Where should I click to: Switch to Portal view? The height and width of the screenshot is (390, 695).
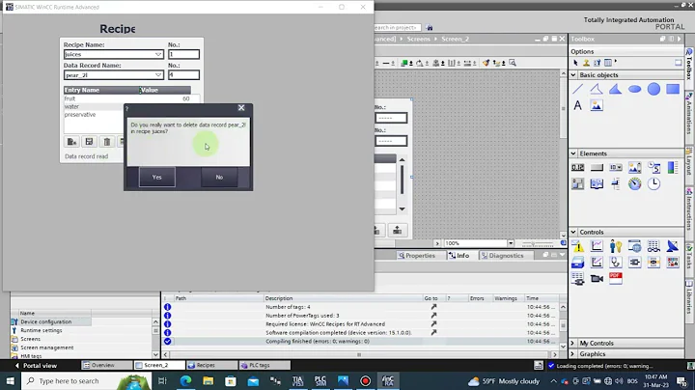[x=36, y=366]
